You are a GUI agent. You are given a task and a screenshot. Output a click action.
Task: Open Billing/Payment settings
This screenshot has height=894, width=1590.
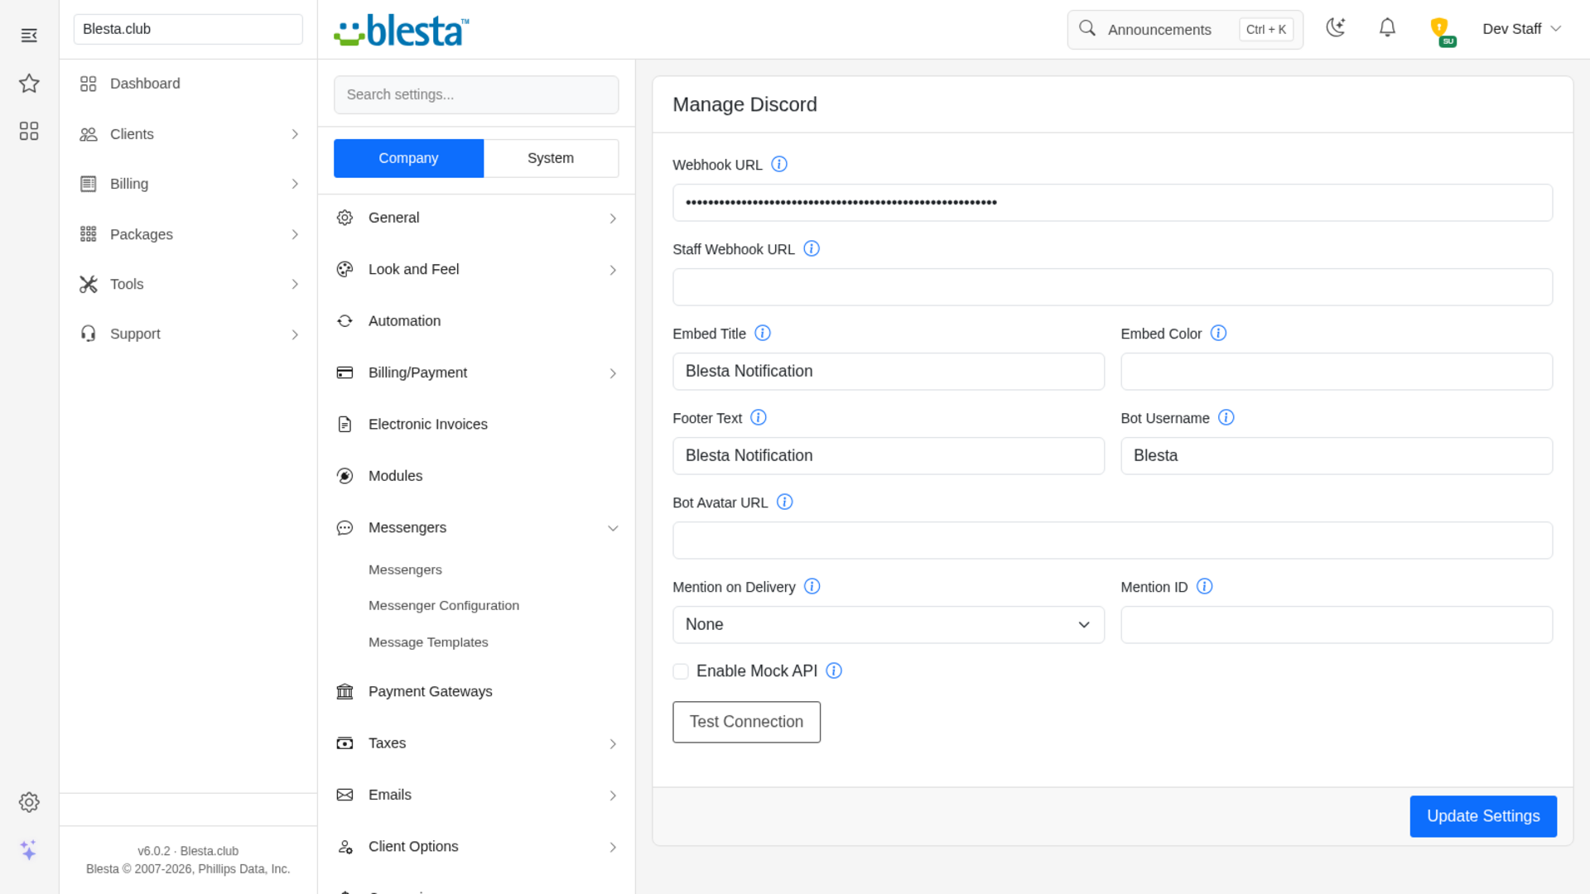point(476,373)
